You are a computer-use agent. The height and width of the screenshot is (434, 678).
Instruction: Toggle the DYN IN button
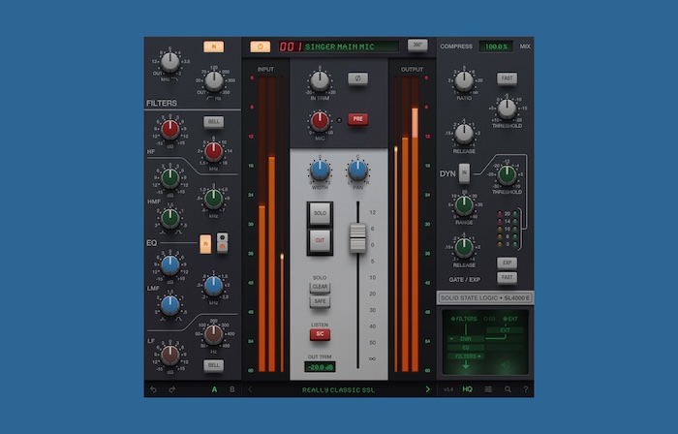coord(464,172)
